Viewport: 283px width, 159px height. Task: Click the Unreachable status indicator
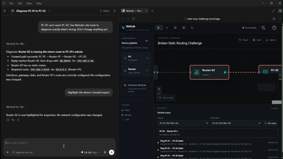coord(249,28)
